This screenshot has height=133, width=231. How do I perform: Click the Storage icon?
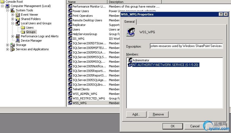tap(12, 45)
